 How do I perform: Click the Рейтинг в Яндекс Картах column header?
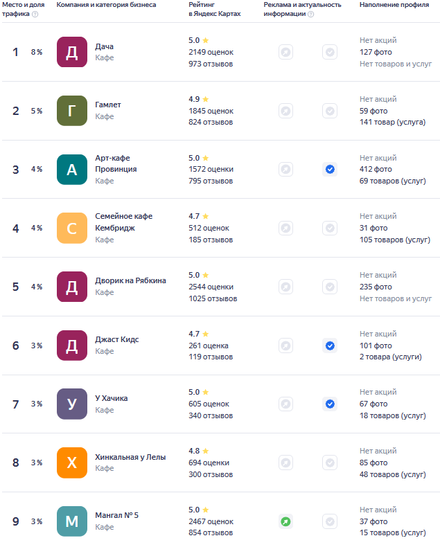coord(214,9)
